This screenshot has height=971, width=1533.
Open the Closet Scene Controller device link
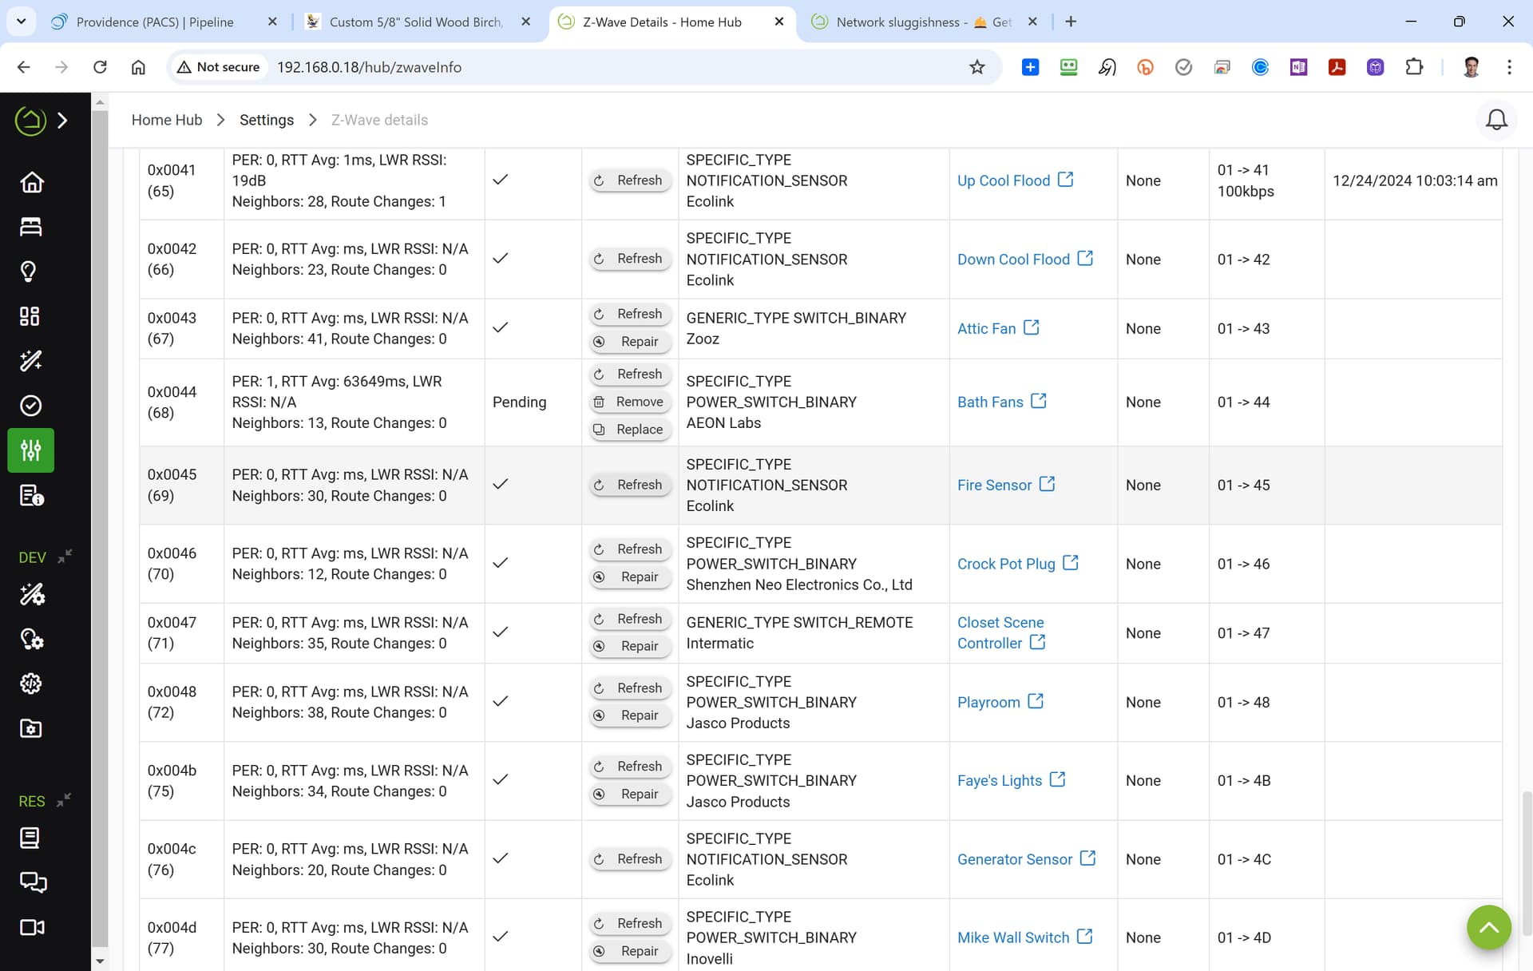pyautogui.click(x=1000, y=632)
